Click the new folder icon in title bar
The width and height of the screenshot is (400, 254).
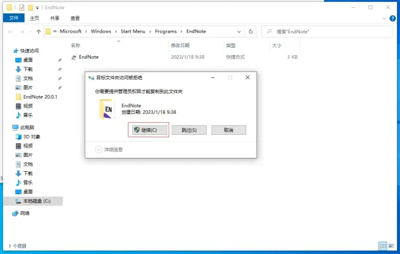tap(30, 8)
